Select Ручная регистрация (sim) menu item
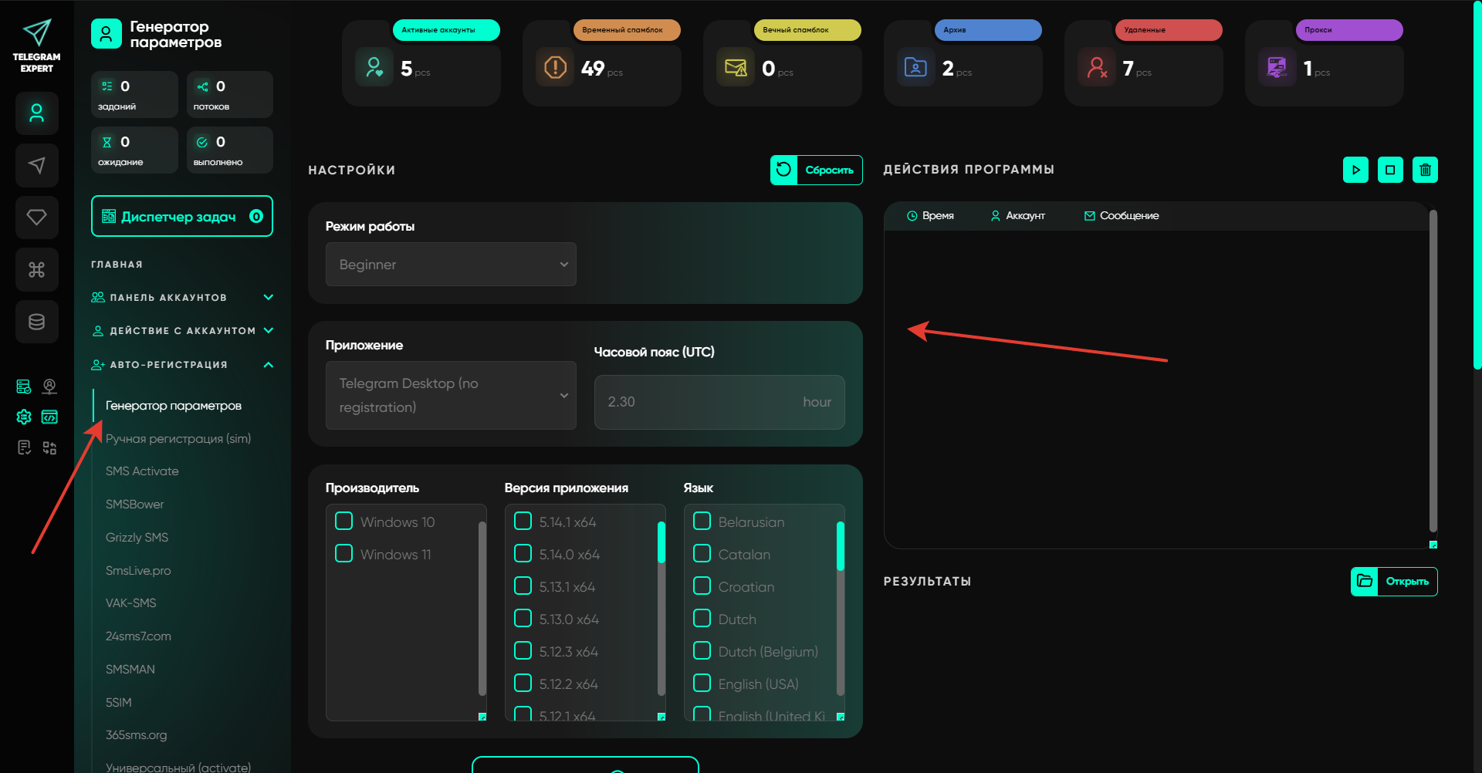This screenshot has height=773, width=1482. point(178,439)
